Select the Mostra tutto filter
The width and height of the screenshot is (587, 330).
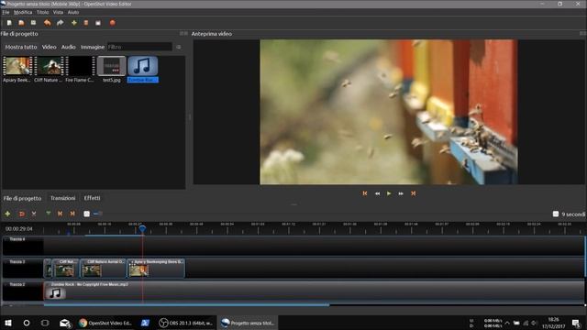click(21, 47)
